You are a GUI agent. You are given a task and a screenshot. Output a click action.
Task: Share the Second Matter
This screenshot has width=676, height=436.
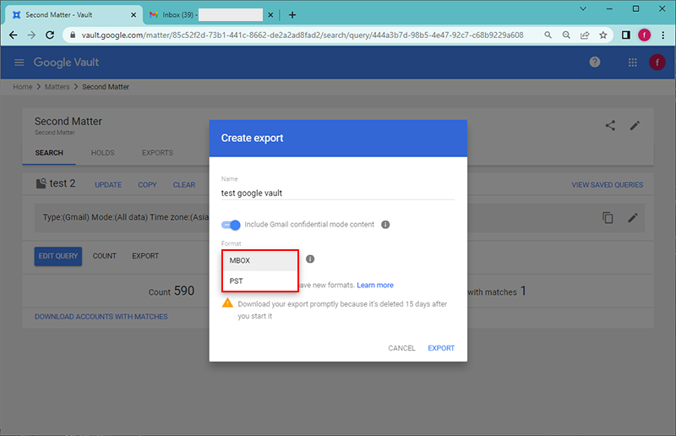point(610,125)
